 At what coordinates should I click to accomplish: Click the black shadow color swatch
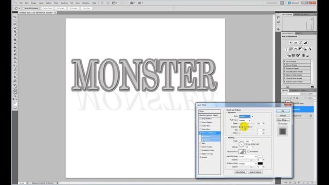pos(260,163)
